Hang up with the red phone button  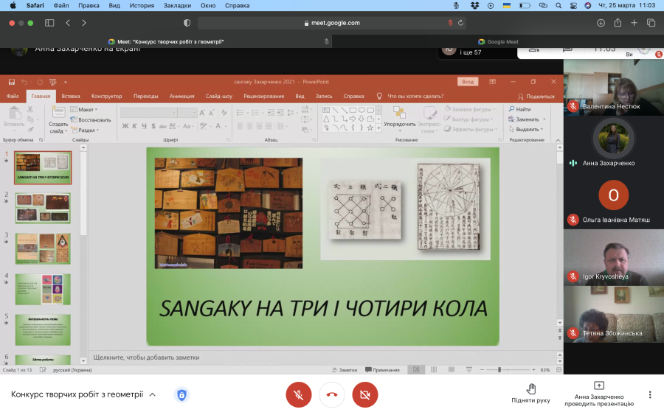332,394
